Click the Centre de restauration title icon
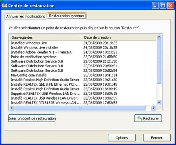The height and width of the screenshot is (145, 176). 4,6
